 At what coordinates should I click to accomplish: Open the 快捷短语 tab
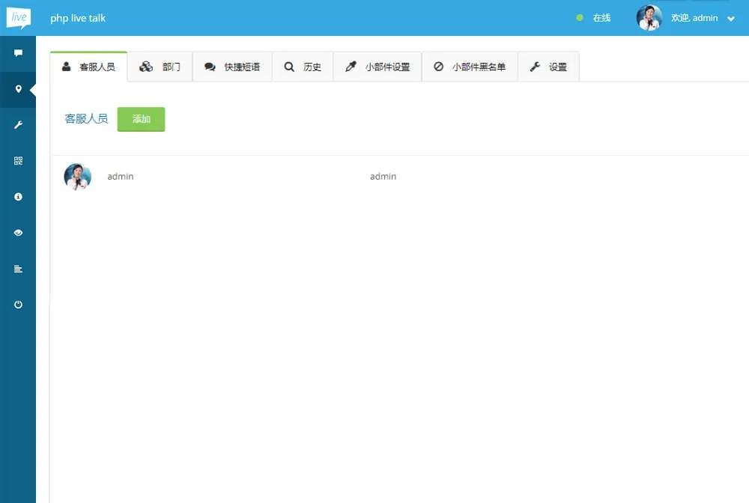232,67
